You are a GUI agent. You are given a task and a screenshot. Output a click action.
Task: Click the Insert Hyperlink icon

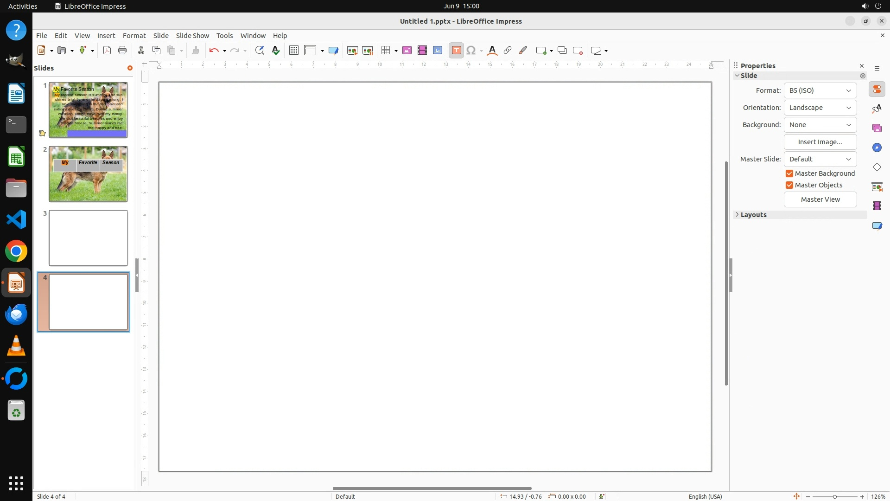point(508,51)
